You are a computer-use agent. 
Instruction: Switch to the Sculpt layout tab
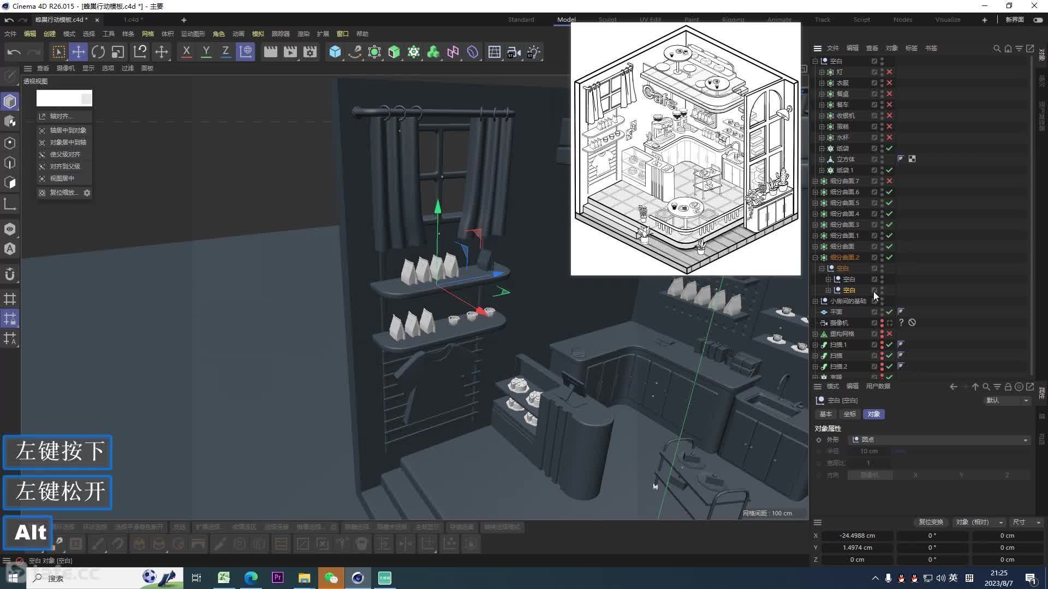tap(608, 20)
